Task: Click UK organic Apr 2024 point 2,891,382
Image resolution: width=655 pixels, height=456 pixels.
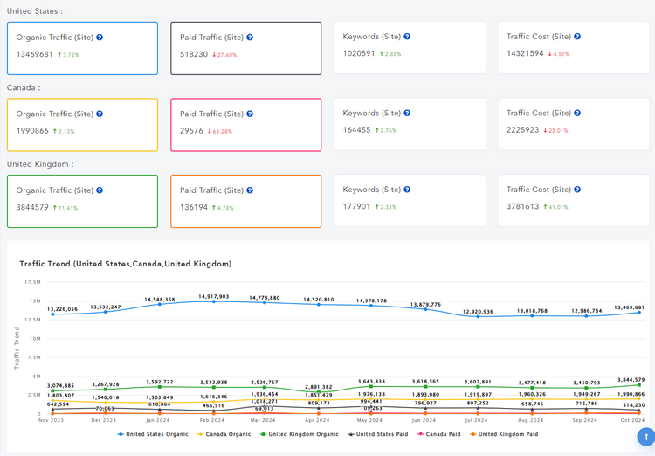Action: [x=319, y=392]
